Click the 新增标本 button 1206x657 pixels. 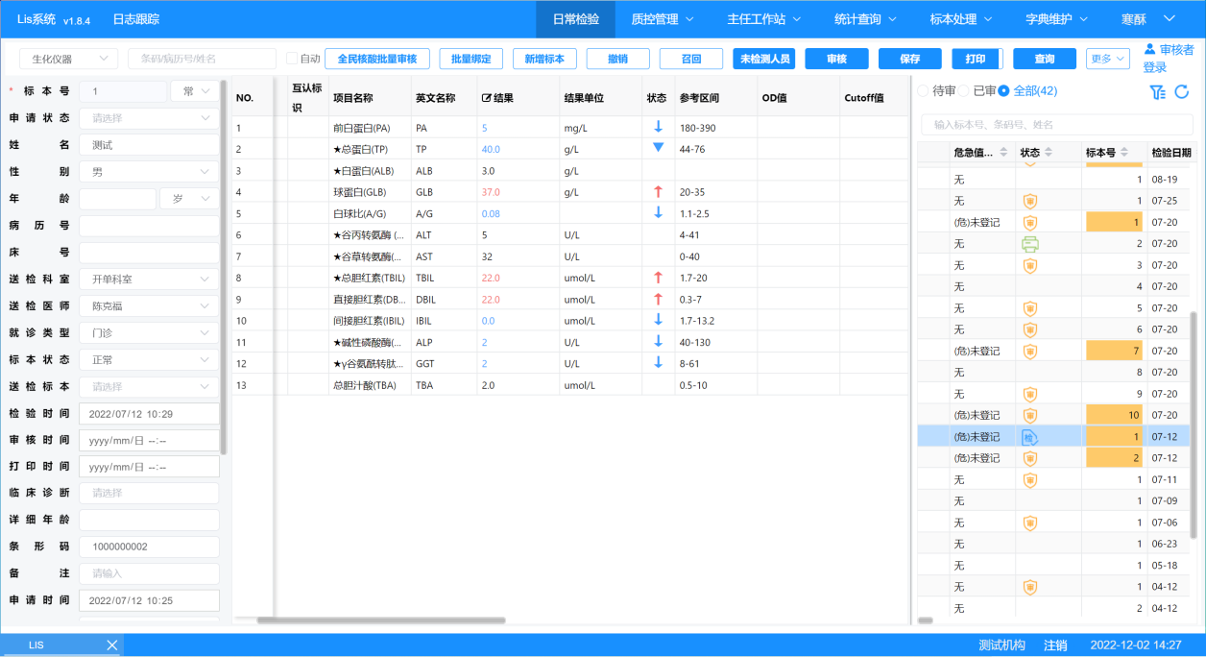(x=544, y=59)
